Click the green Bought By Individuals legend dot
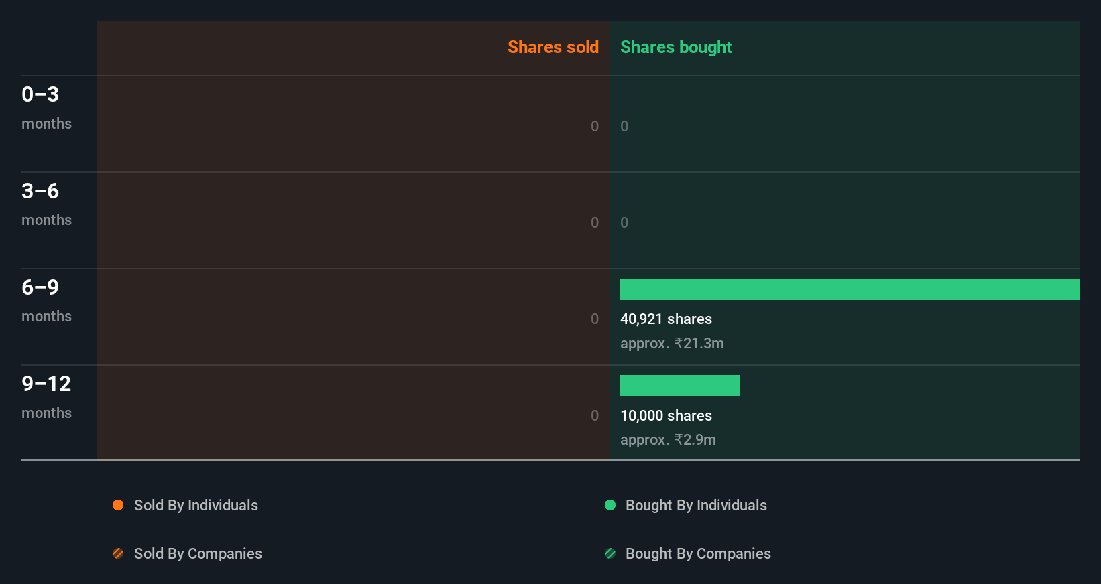The width and height of the screenshot is (1101, 584). click(x=610, y=505)
